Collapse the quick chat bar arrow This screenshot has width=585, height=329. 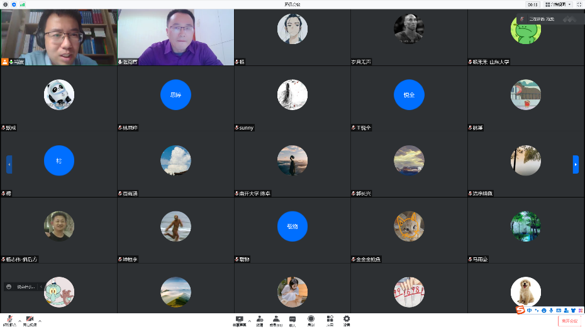click(x=41, y=287)
